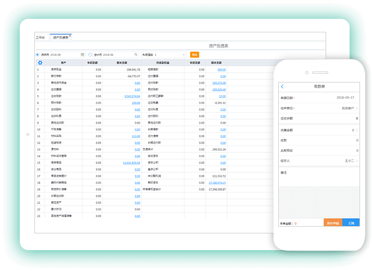Screen dimensions: 372x271
Task: Switch to the 资产负债表 tab
Action: [60, 38]
